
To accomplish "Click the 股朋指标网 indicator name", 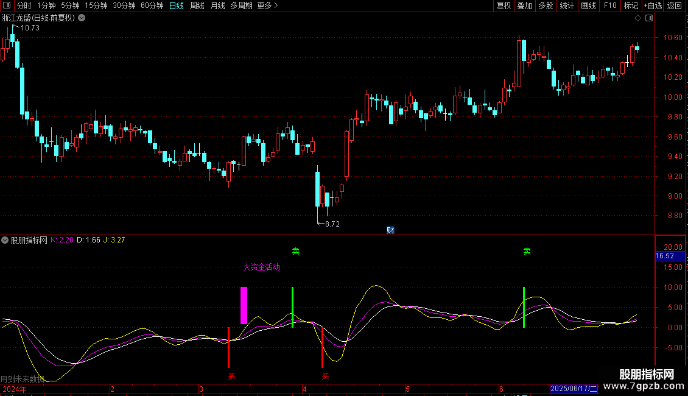I will click(29, 240).
